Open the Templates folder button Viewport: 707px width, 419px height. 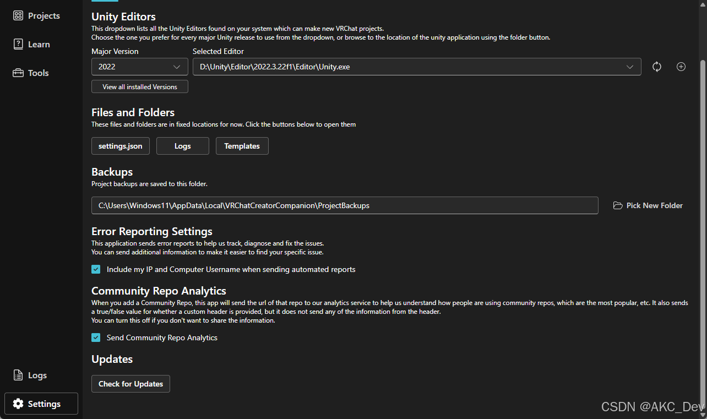(242, 146)
